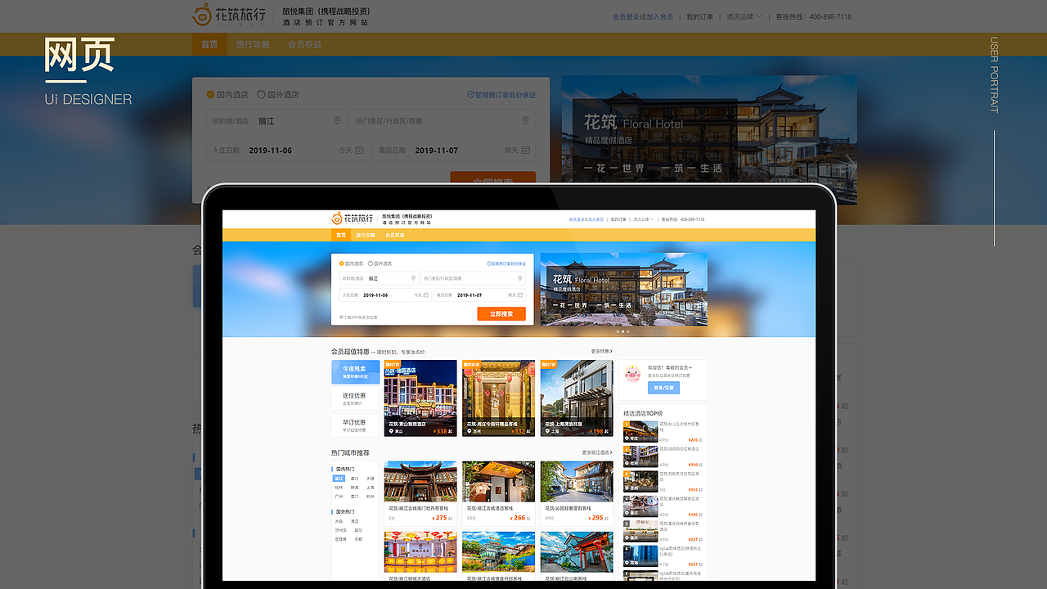Click middle carousel dot under laptop banner
This screenshot has width=1047, height=589.
pyautogui.click(x=623, y=331)
